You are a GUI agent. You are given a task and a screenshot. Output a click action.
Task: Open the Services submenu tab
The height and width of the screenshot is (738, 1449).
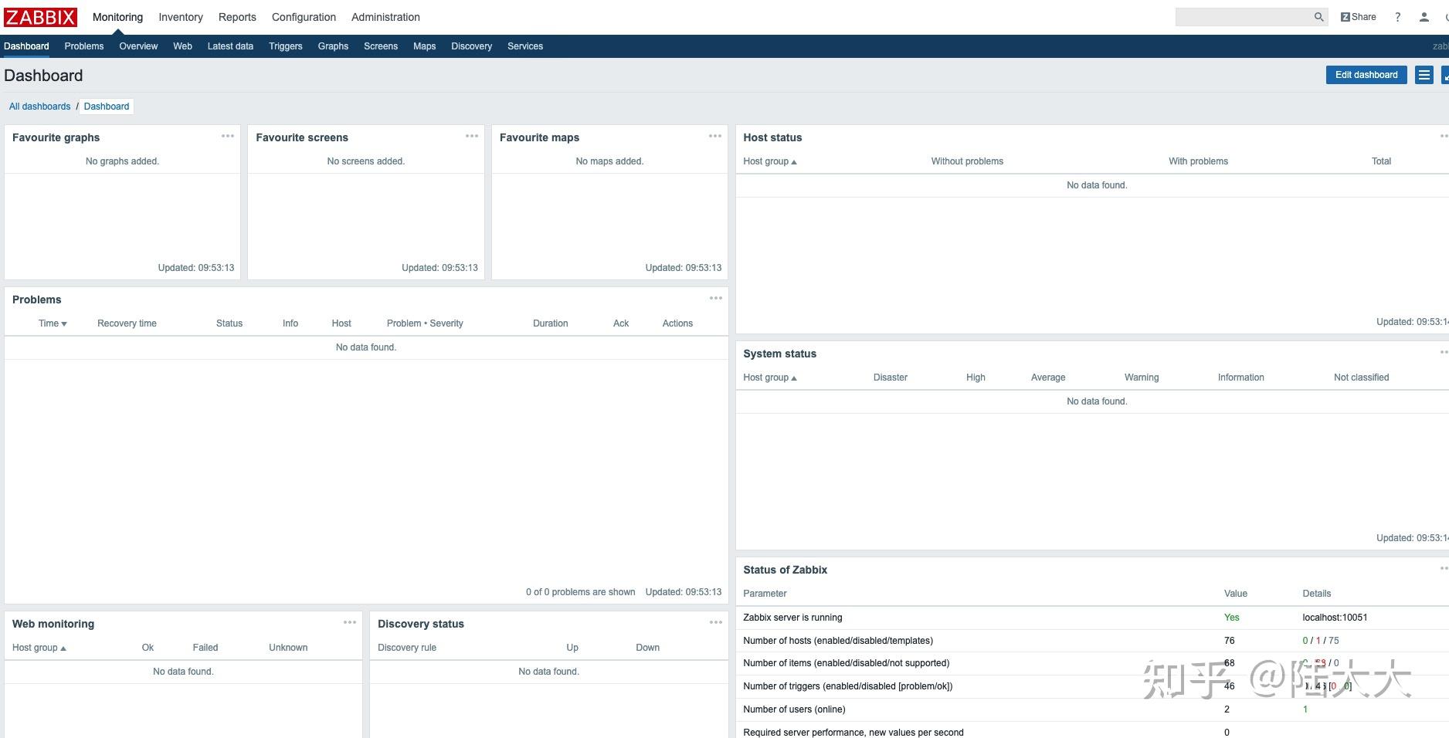click(525, 46)
